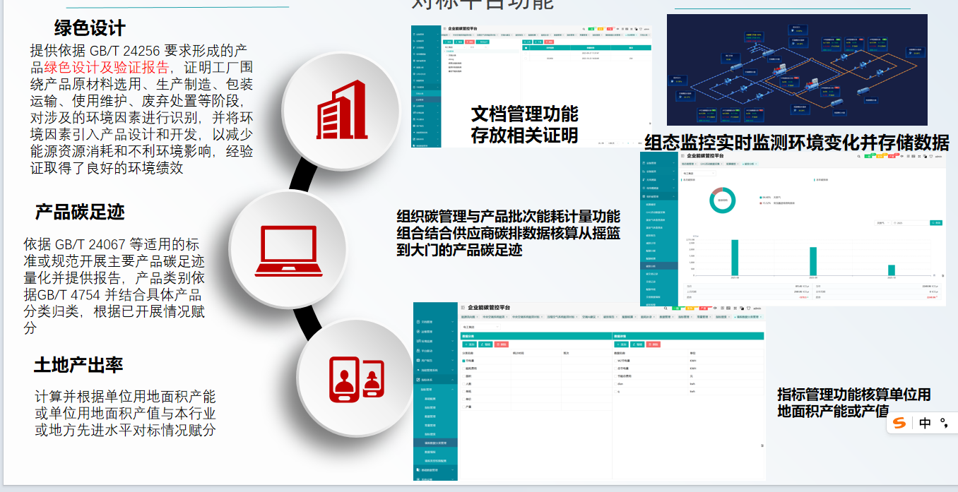The height and width of the screenshot is (492, 958).
Task: Check the 人数 row checkbox
Action: click(x=463, y=384)
